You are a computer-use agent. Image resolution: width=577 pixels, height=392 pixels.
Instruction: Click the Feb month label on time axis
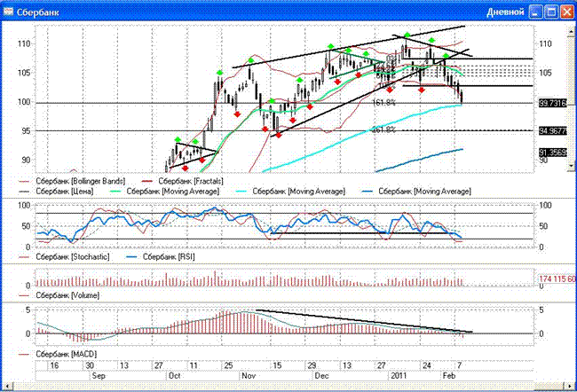(449, 376)
